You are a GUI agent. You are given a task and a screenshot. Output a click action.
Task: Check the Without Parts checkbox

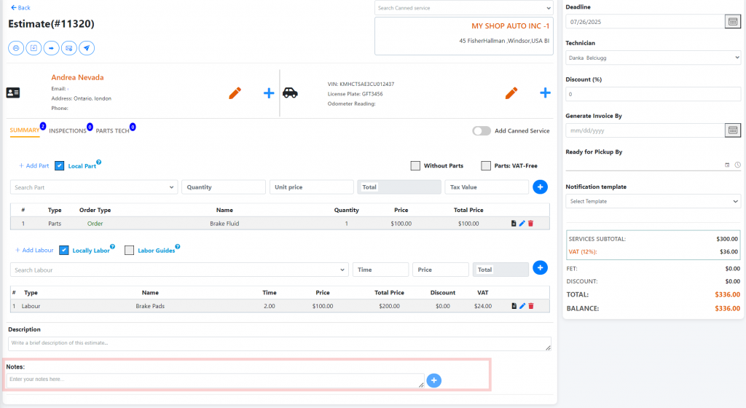coord(415,166)
